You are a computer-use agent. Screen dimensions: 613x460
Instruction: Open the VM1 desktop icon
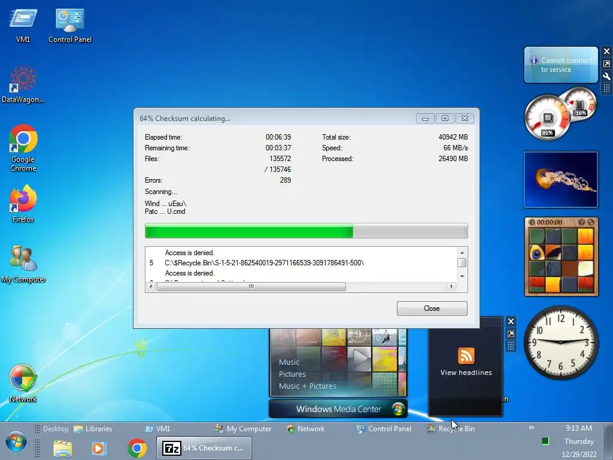(x=23, y=25)
